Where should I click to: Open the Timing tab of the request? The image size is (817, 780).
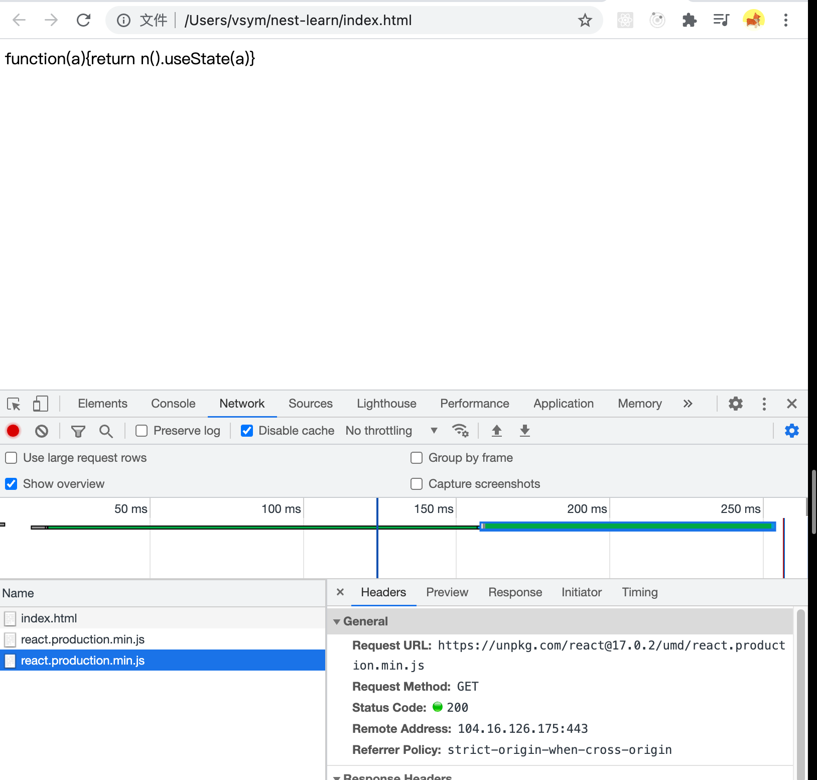click(640, 592)
